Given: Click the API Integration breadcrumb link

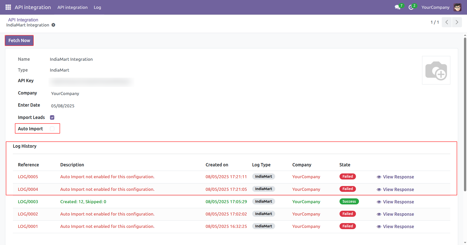Looking at the screenshot, I should 23,20.
